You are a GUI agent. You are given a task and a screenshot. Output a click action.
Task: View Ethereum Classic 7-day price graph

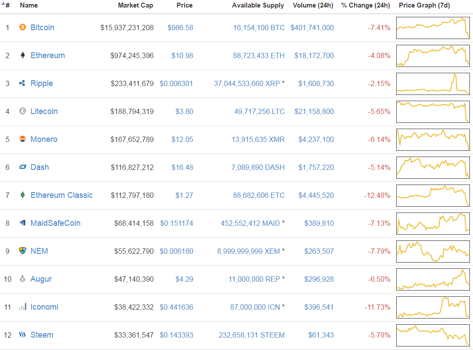point(433,195)
